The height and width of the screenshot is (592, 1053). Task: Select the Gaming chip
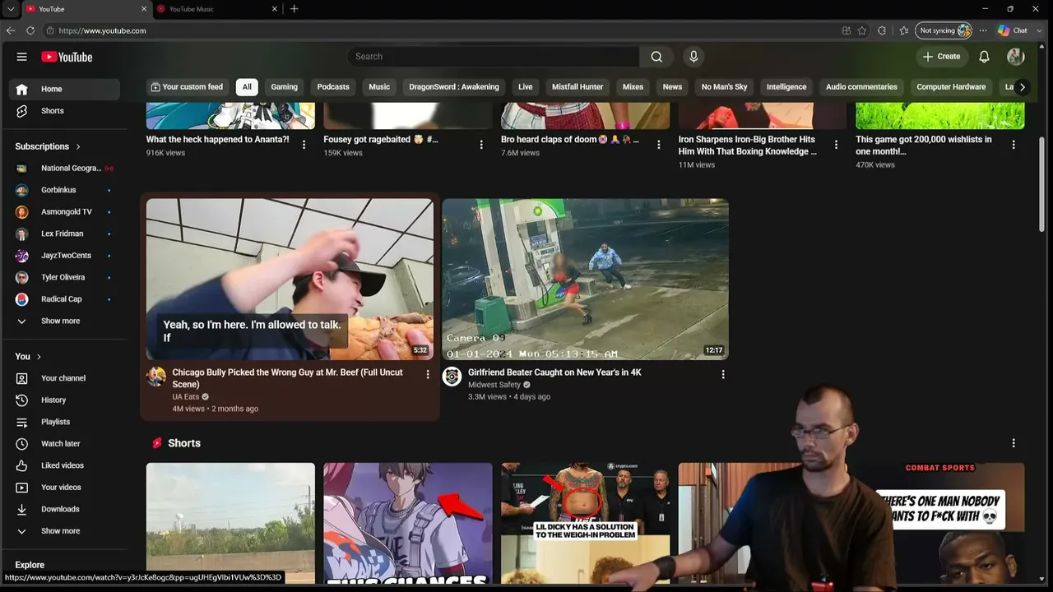tap(285, 87)
